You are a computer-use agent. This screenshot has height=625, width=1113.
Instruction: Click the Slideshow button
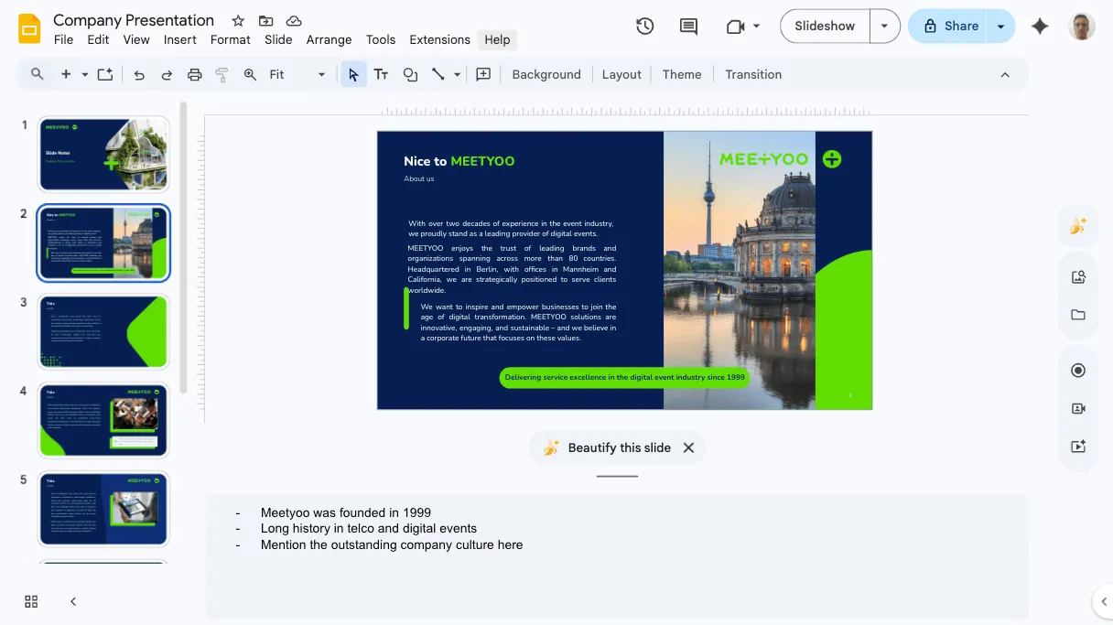(x=823, y=26)
